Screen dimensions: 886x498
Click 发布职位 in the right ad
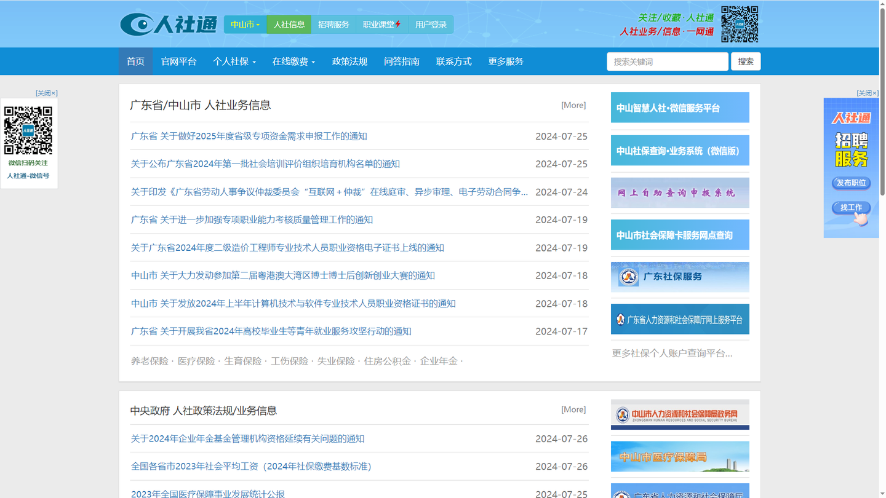(852, 183)
